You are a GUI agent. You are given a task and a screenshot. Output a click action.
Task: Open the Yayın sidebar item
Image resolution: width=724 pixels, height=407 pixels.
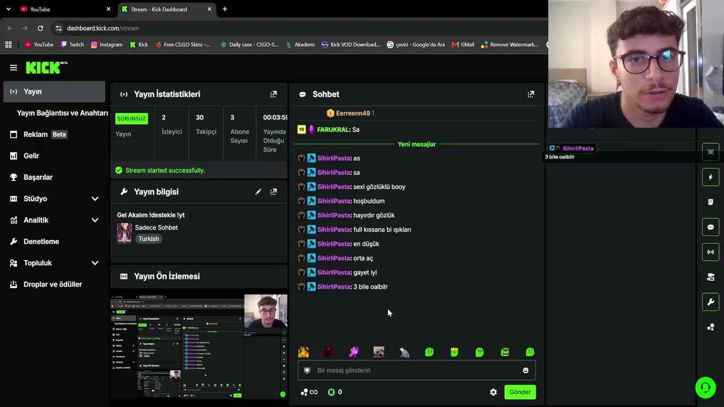pyautogui.click(x=54, y=92)
